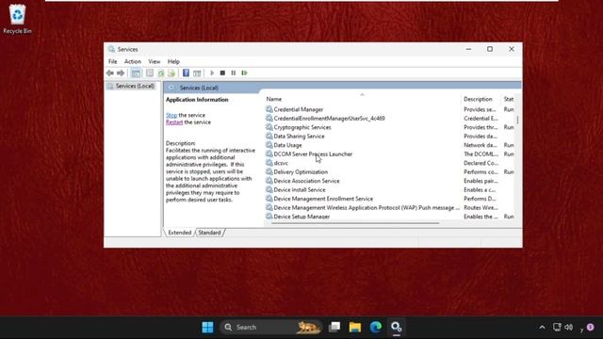
Task: Click the Restart the service link
Action: [x=174, y=122]
